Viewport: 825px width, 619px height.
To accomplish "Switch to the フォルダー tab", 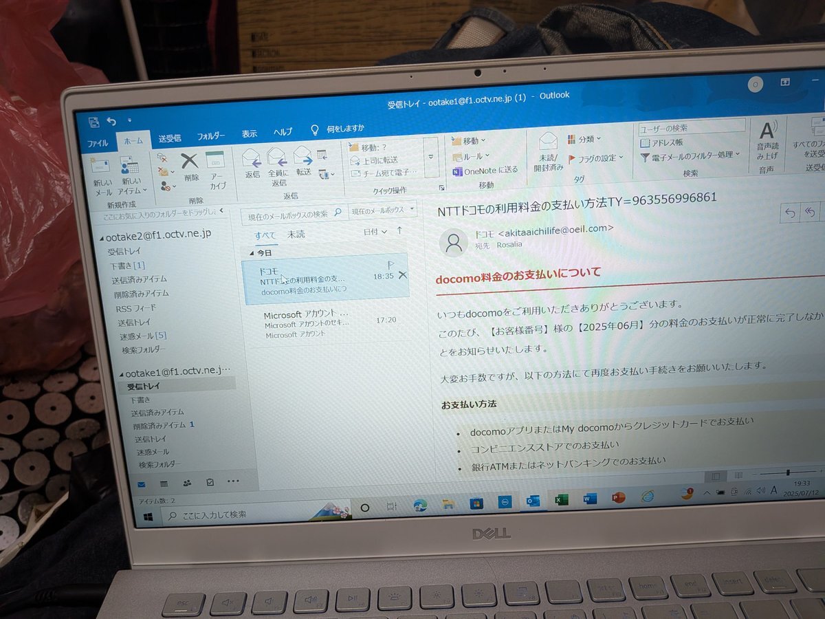I will pos(211,136).
